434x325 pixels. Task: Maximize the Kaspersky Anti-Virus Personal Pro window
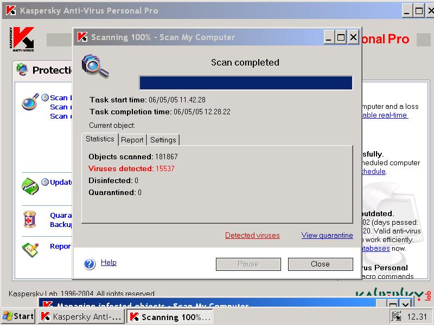point(419,10)
